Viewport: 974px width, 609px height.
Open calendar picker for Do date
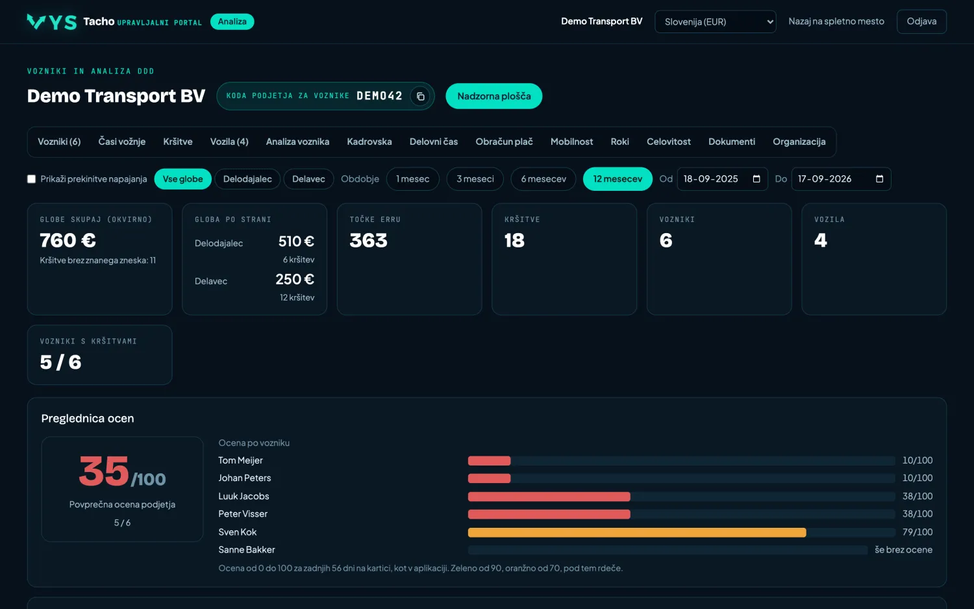[x=879, y=179]
